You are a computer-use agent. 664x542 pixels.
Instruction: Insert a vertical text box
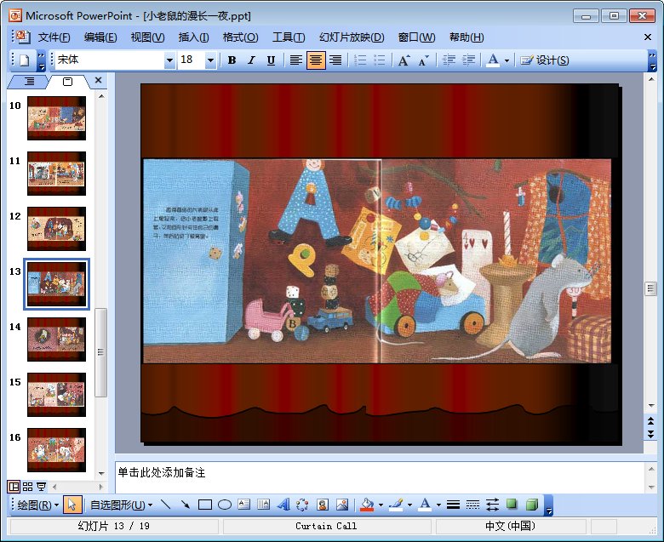pyautogui.click(x=263, y=505)
